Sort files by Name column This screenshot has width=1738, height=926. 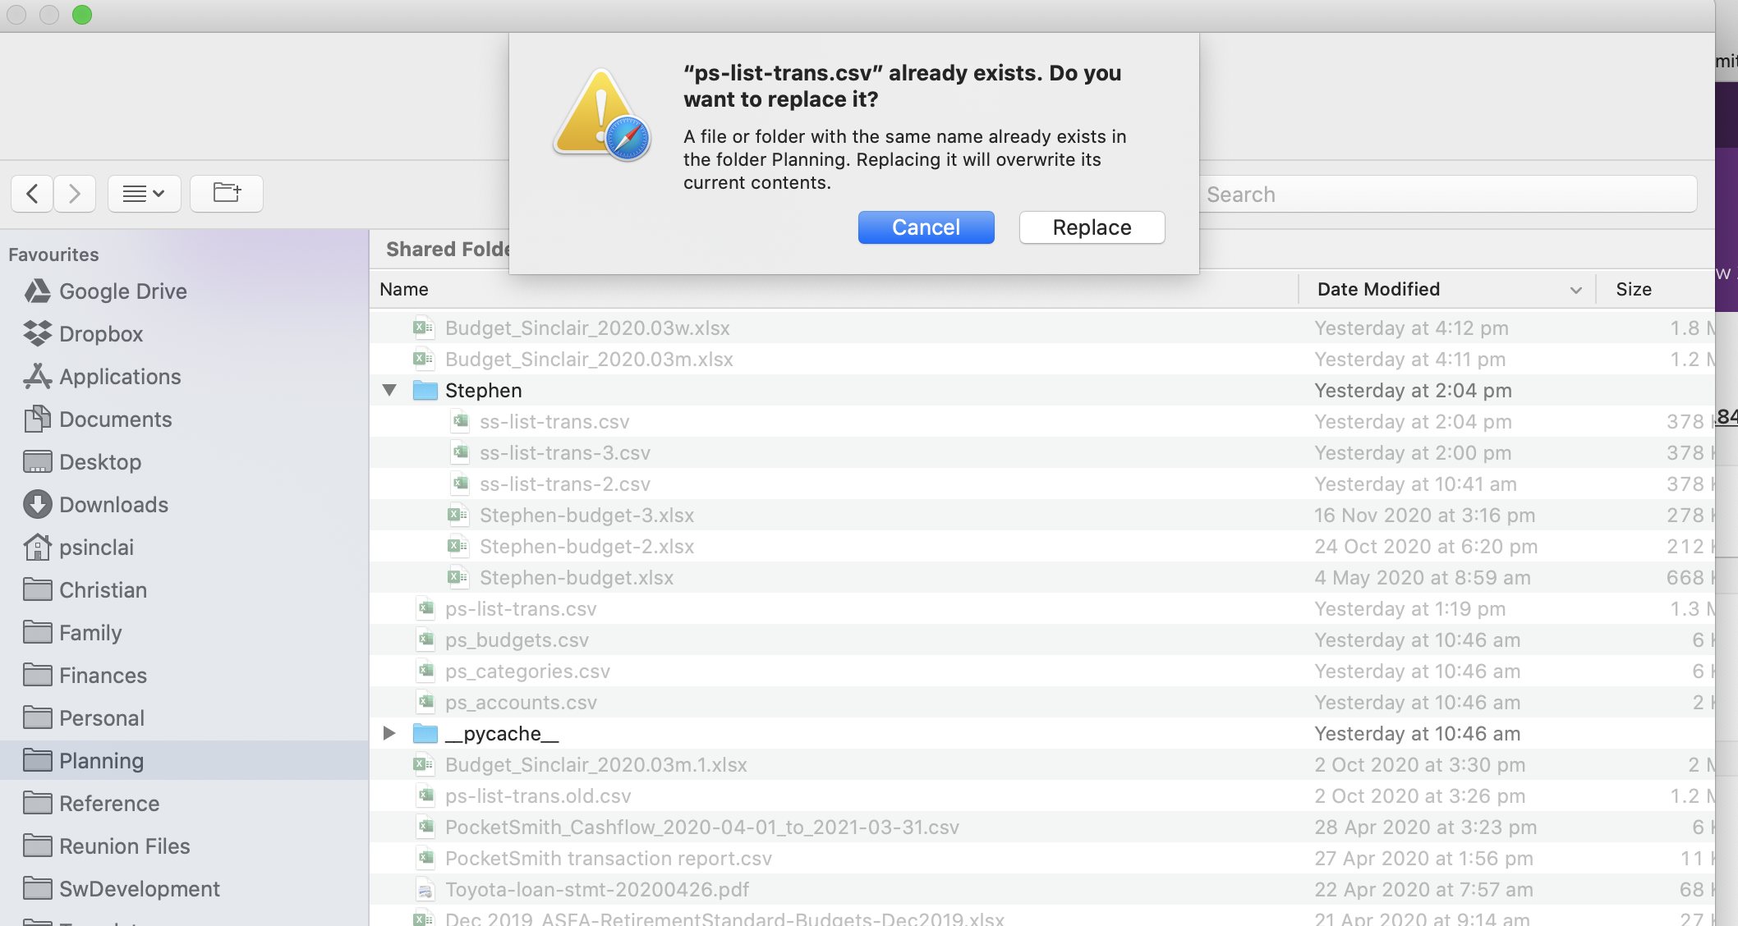pos(404,290)
